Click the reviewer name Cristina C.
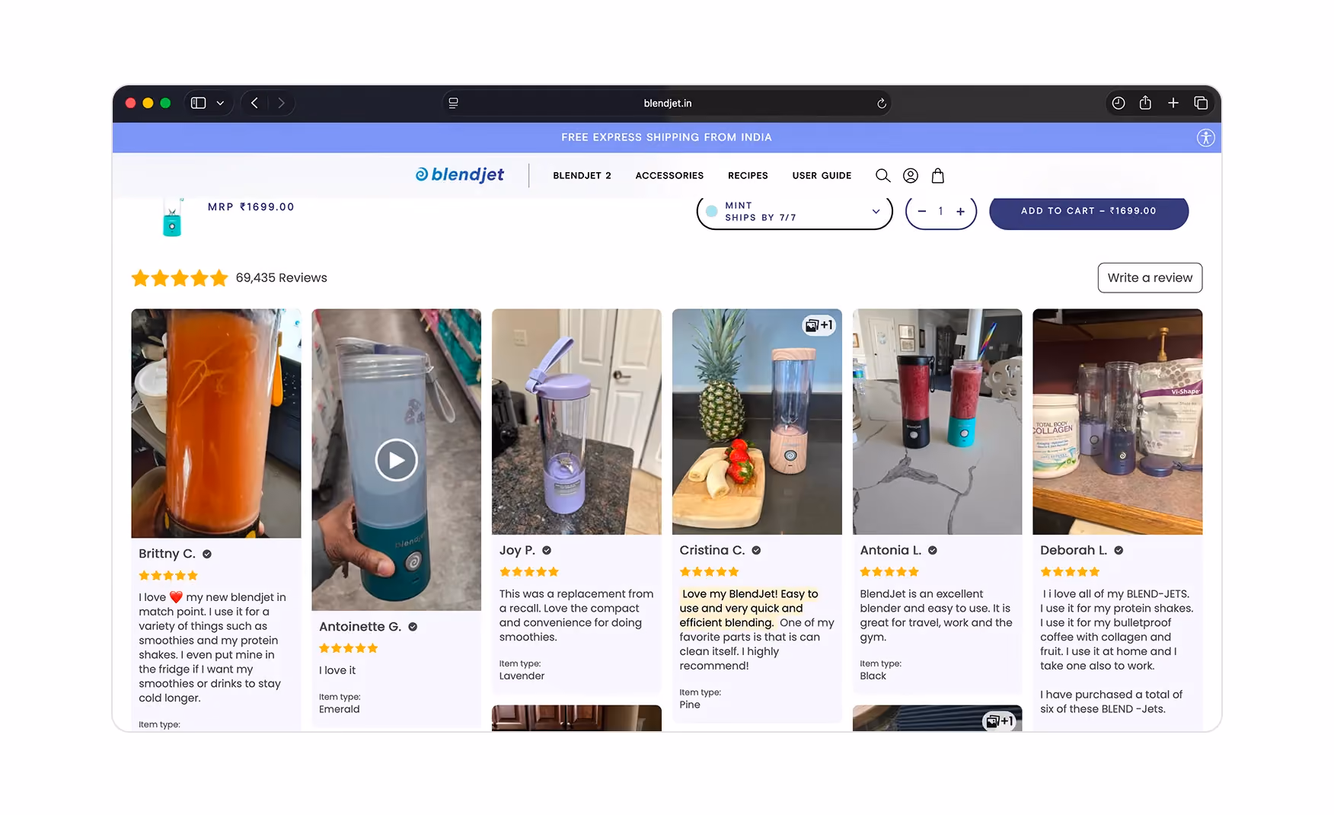This screenshot has width=1334, height=815. [x=713, y=551]
